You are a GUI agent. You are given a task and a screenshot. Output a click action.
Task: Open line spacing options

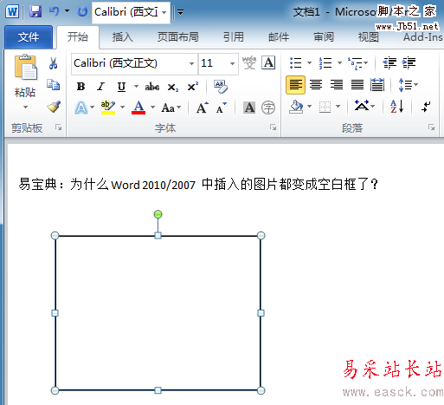(408, 85)
